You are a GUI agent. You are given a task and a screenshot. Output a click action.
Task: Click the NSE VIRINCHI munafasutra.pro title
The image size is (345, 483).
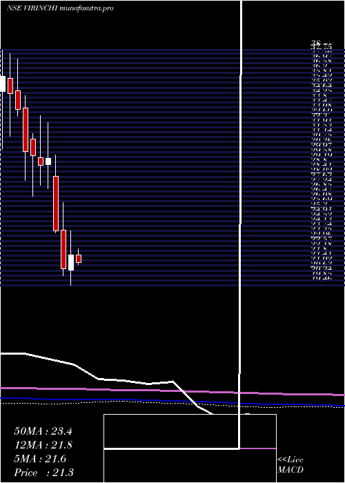coord(60,8)
